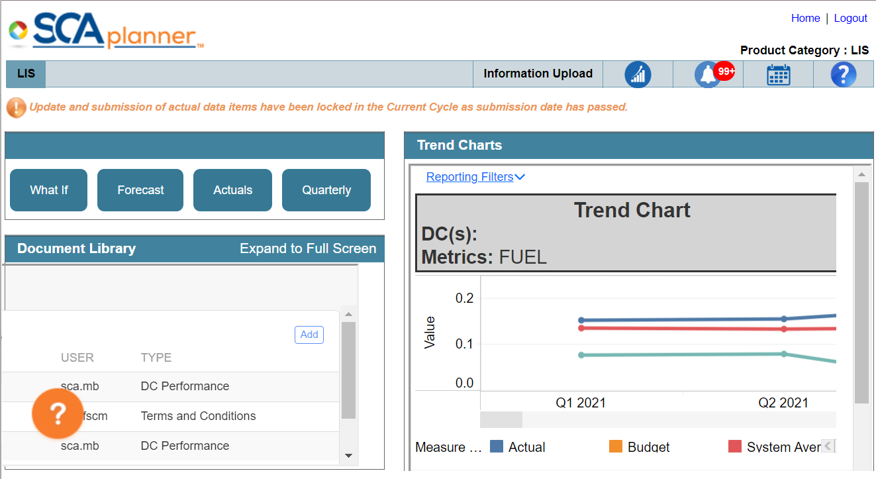
Task: Select the LIS tab
Action: [26, 74]
